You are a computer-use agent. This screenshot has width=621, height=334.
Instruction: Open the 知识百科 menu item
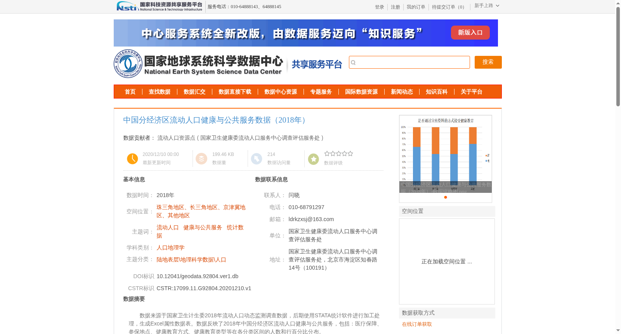pos(437,92)
